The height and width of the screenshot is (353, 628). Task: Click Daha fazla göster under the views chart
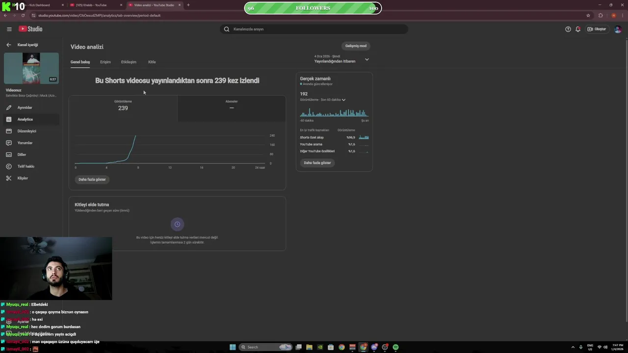[92, 179]
